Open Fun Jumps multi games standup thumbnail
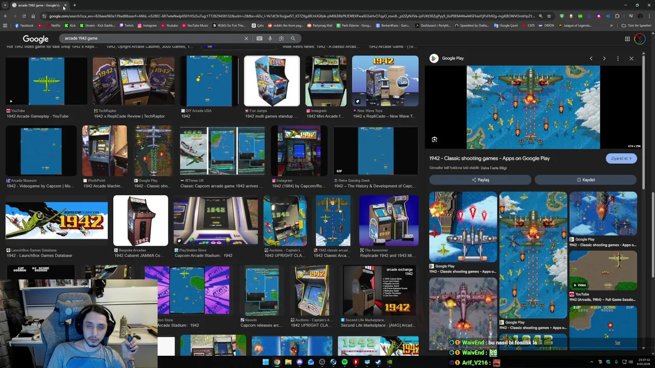 point(272,81)
